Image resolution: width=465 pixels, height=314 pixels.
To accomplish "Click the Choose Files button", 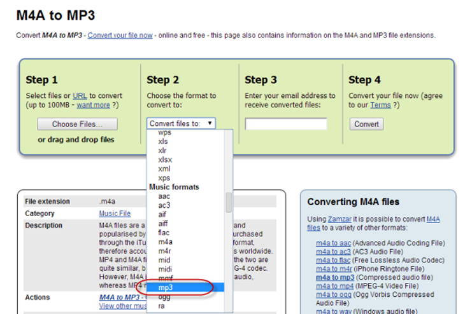I will (78, 124).
